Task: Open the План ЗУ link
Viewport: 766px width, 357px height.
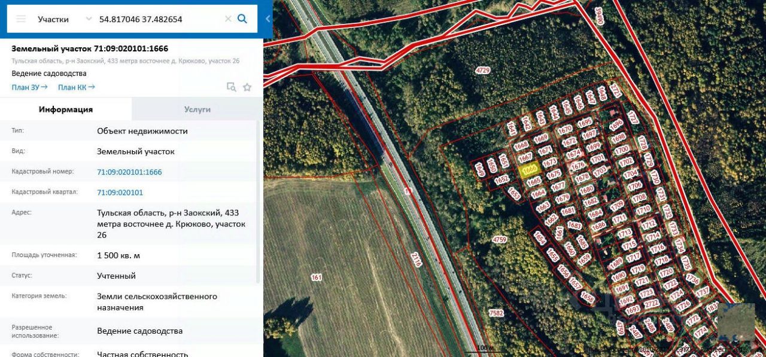Action: pyautogui.click(x=29, y=87)
